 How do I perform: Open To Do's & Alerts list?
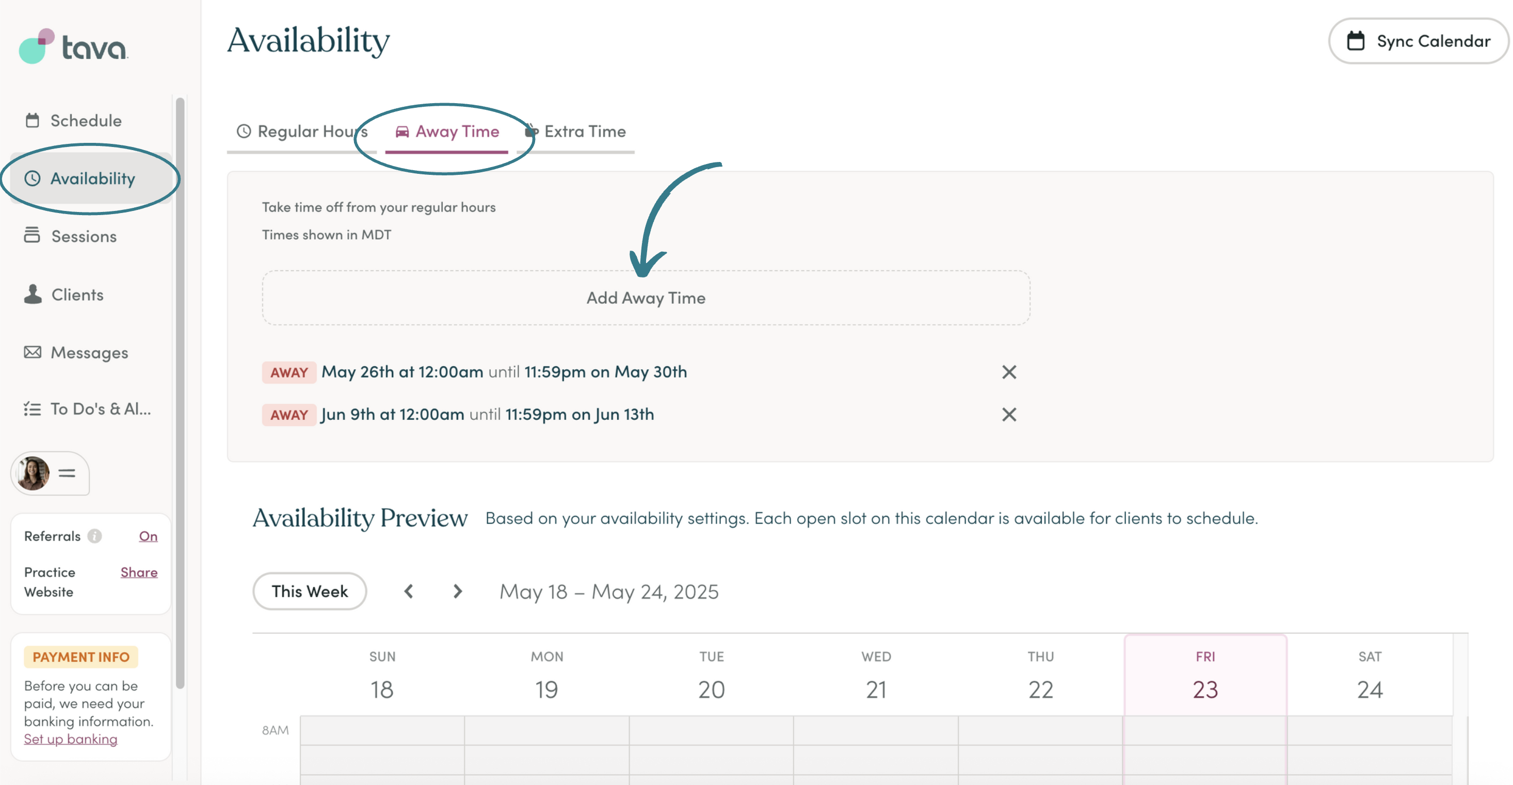[88, 408]
